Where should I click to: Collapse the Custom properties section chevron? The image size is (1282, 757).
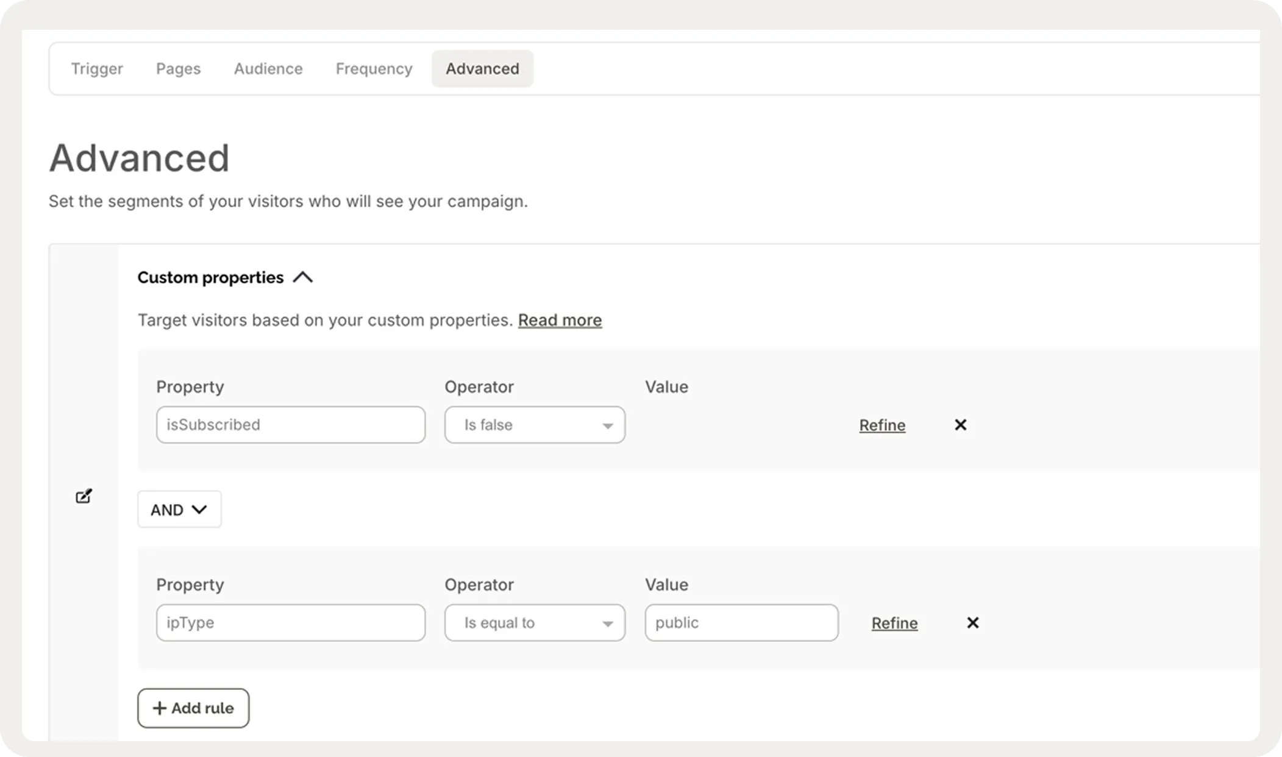(302, 277)
